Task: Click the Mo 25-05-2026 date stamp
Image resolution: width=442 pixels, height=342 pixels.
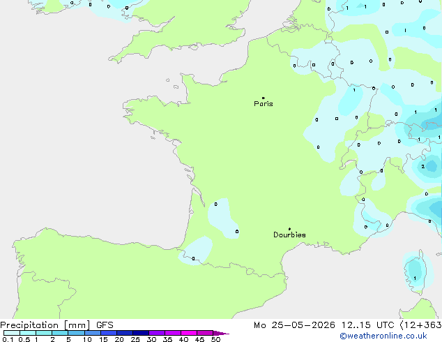Action: [294, 325]
